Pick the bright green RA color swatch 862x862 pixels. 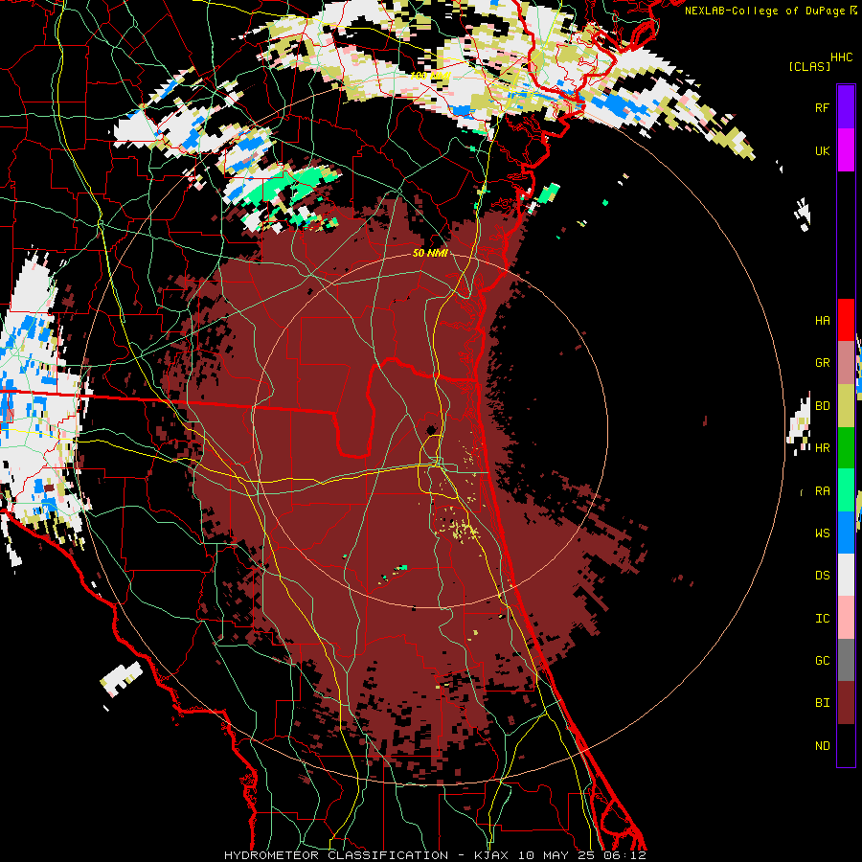(846, 490)
